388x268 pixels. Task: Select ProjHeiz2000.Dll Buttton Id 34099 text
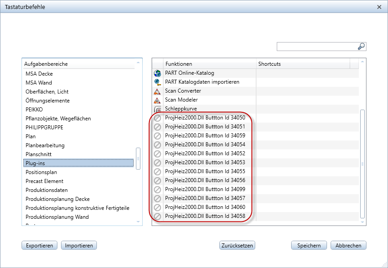coord(205,189)
